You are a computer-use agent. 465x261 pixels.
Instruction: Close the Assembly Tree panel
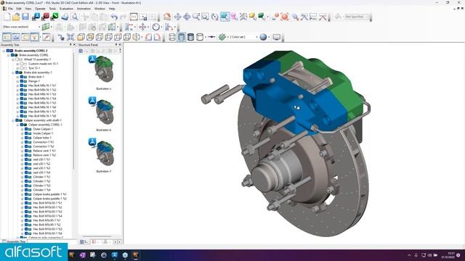[x=74, y=45]
